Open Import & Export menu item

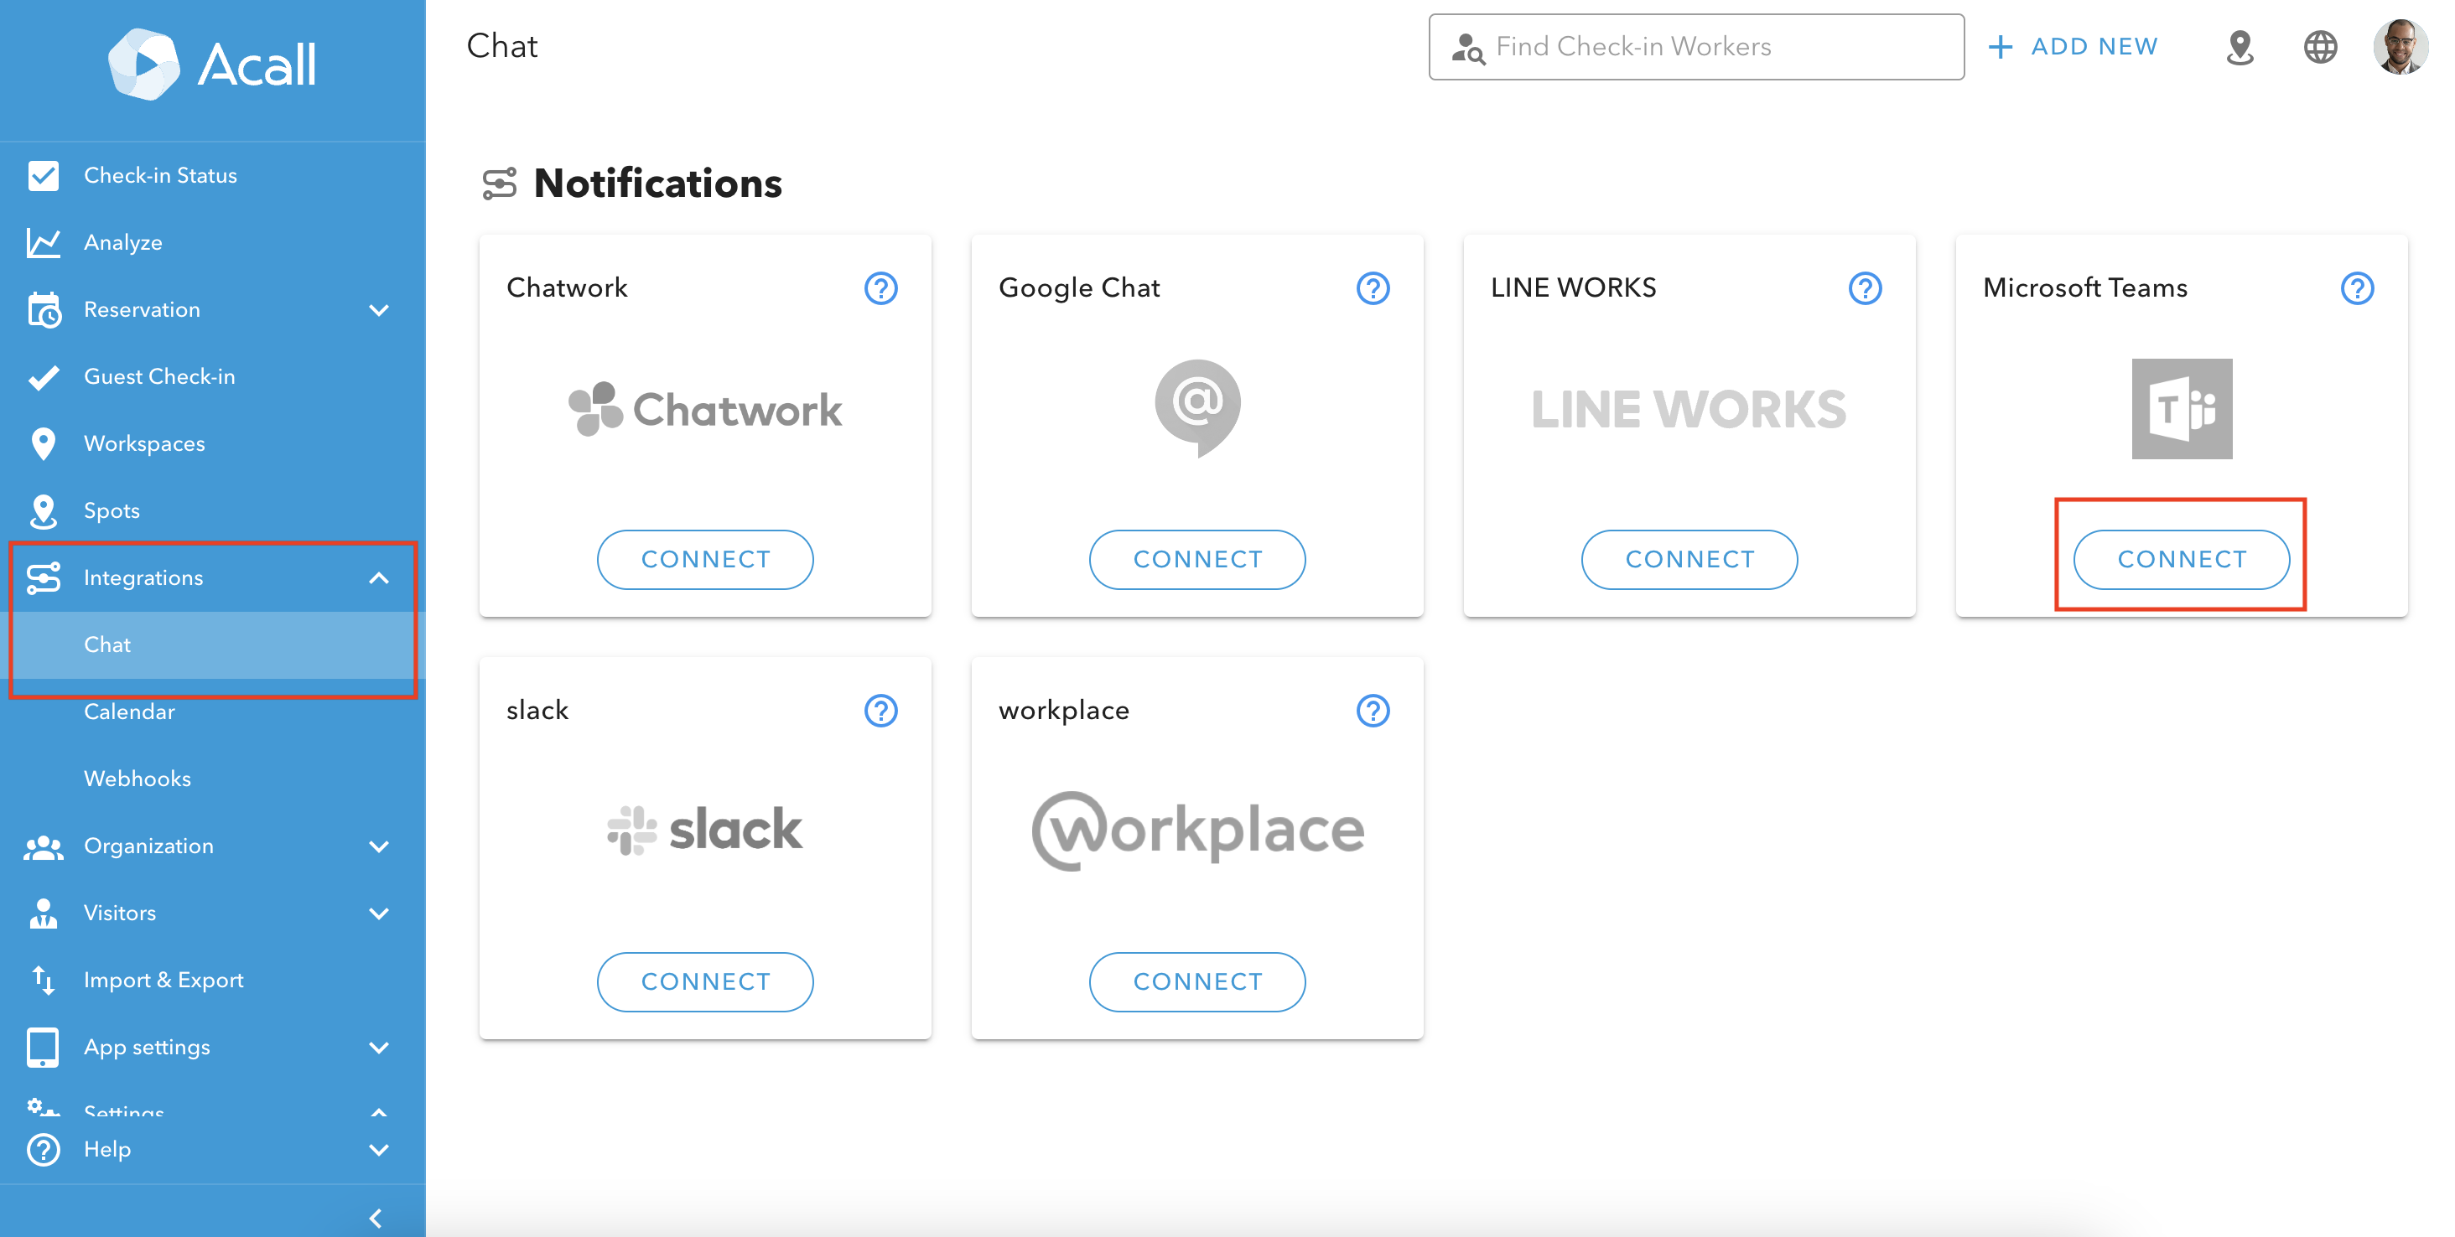(x=212, y=980)
